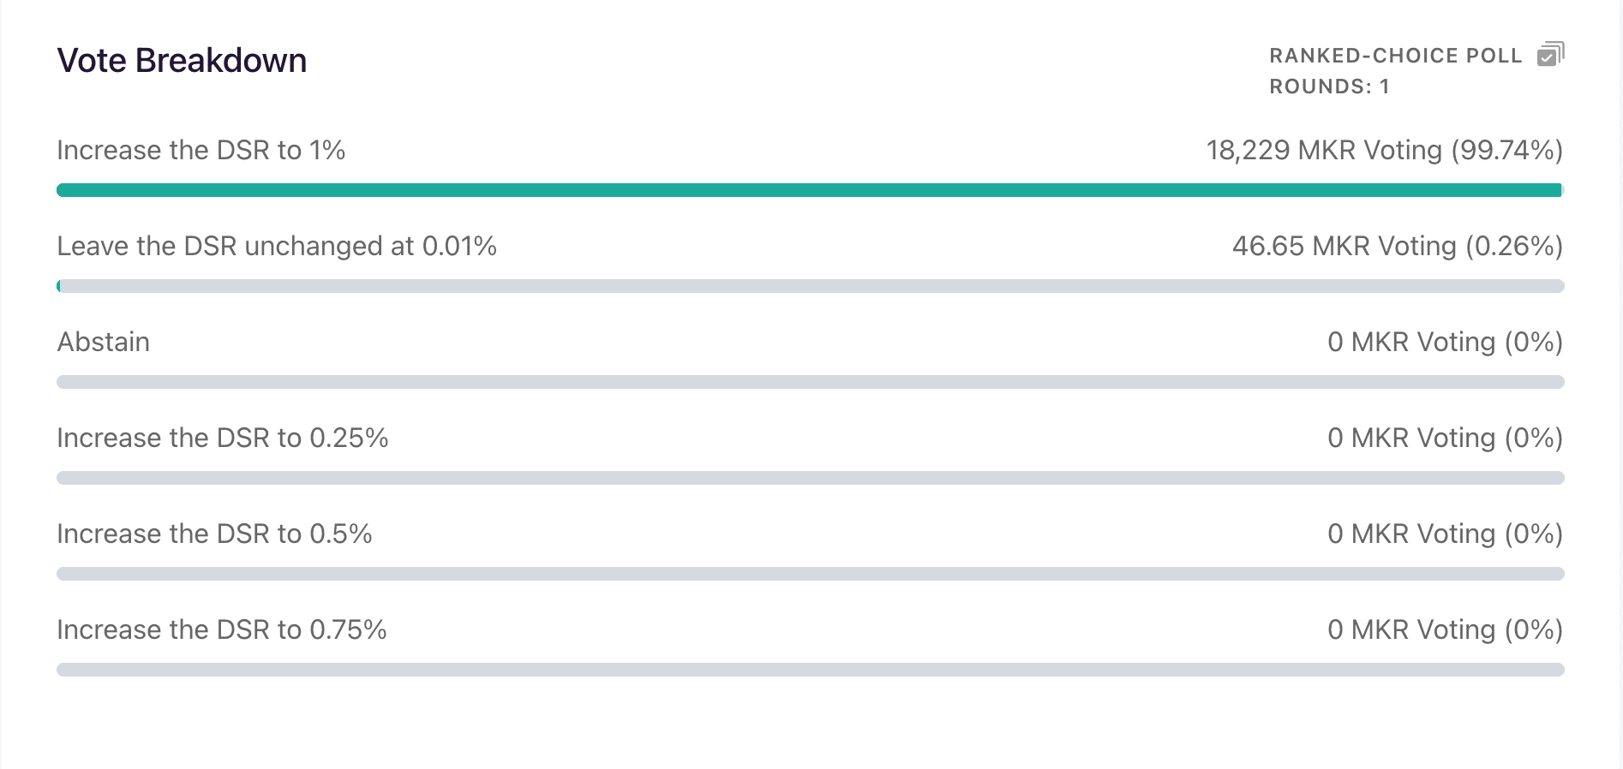Click the 0 MKR Voting text for DSR 0.75%

[x=1446, y=629]
